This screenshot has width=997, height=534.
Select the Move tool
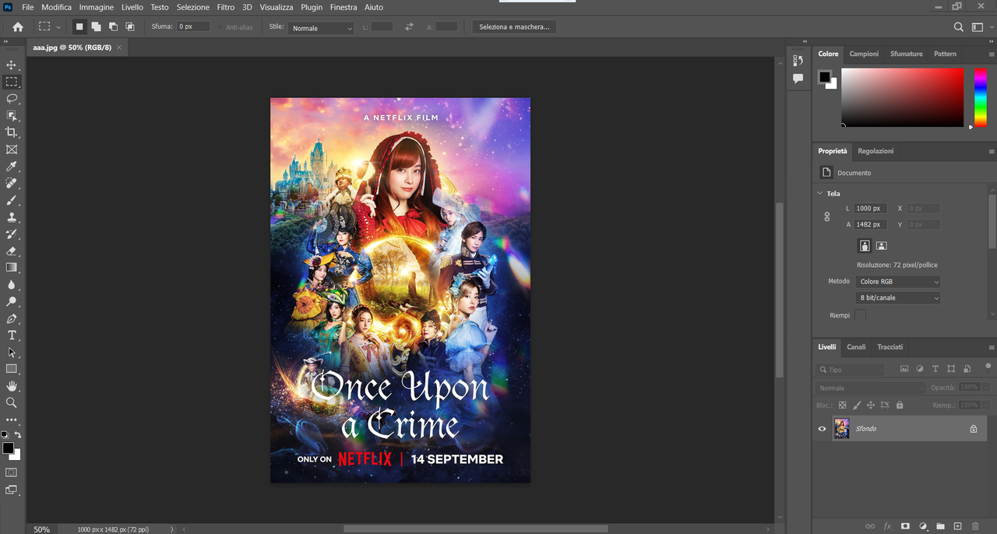[x=12, y=65]
